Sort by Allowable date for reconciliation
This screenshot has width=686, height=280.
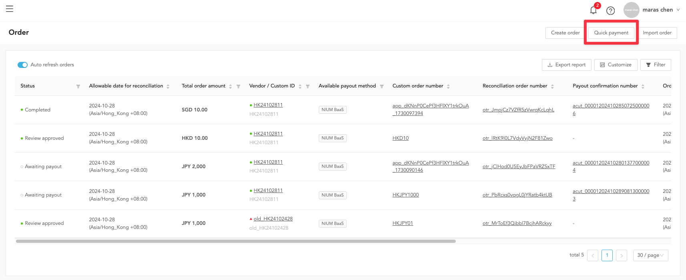coord(168,86)
